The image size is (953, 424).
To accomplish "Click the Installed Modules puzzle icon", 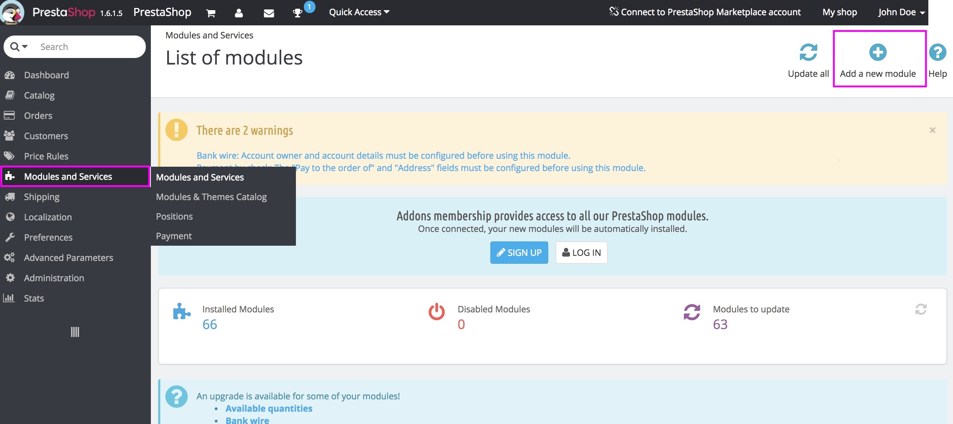I will [182, 311].
